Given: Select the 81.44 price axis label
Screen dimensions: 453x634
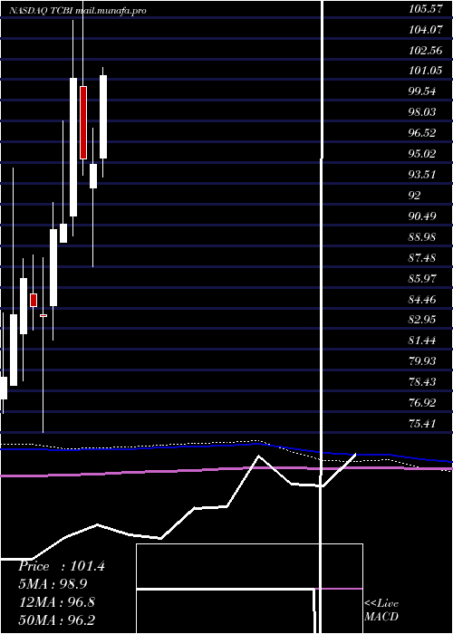Looking at the screenshot, I should (422, 341).
